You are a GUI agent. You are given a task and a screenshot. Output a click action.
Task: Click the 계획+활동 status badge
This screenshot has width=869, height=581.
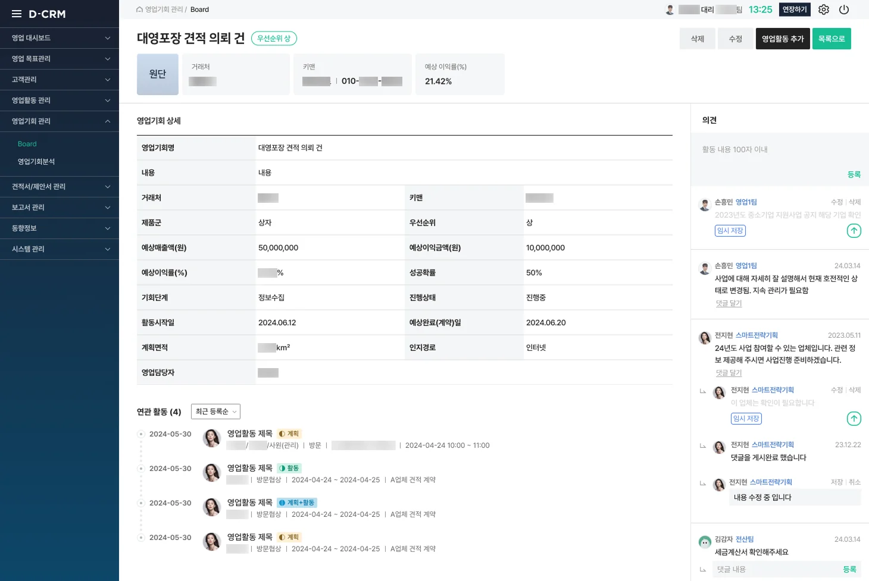297,503
